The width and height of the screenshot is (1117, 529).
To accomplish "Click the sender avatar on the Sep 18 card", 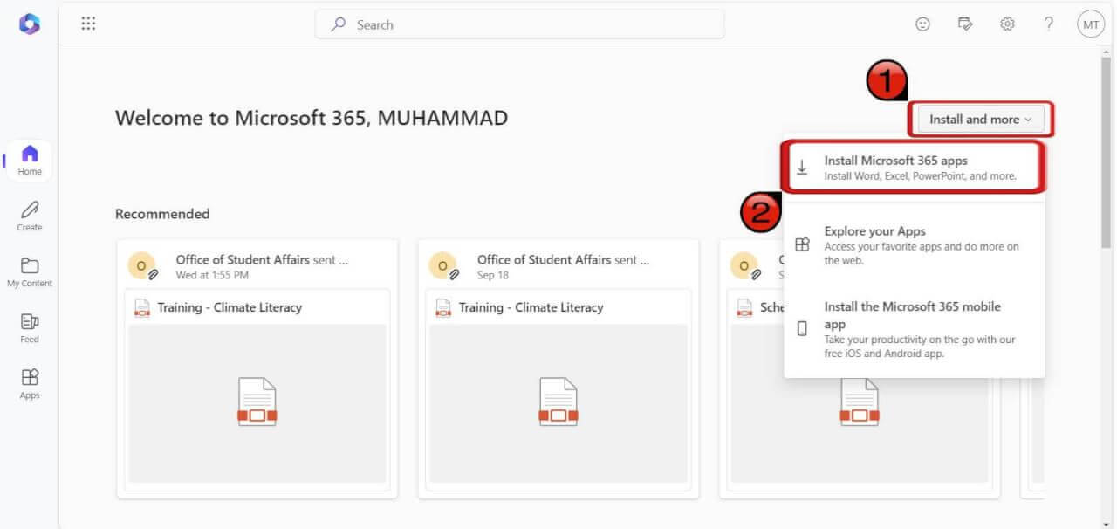I will pos(443,265).
